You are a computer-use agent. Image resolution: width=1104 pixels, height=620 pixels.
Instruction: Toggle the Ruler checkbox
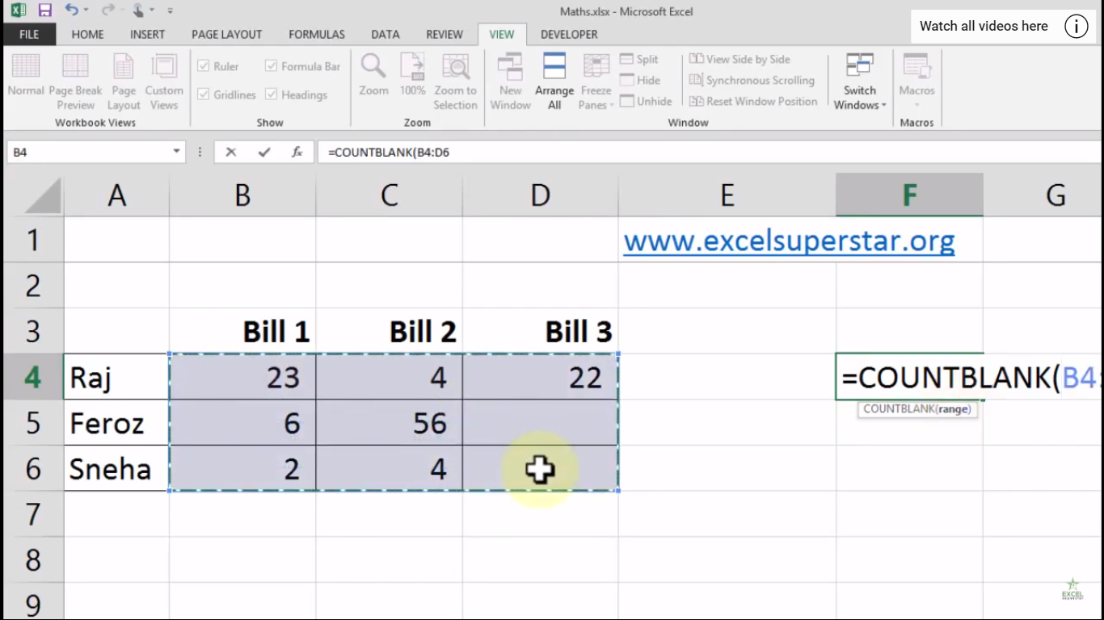tap(204, 66)
